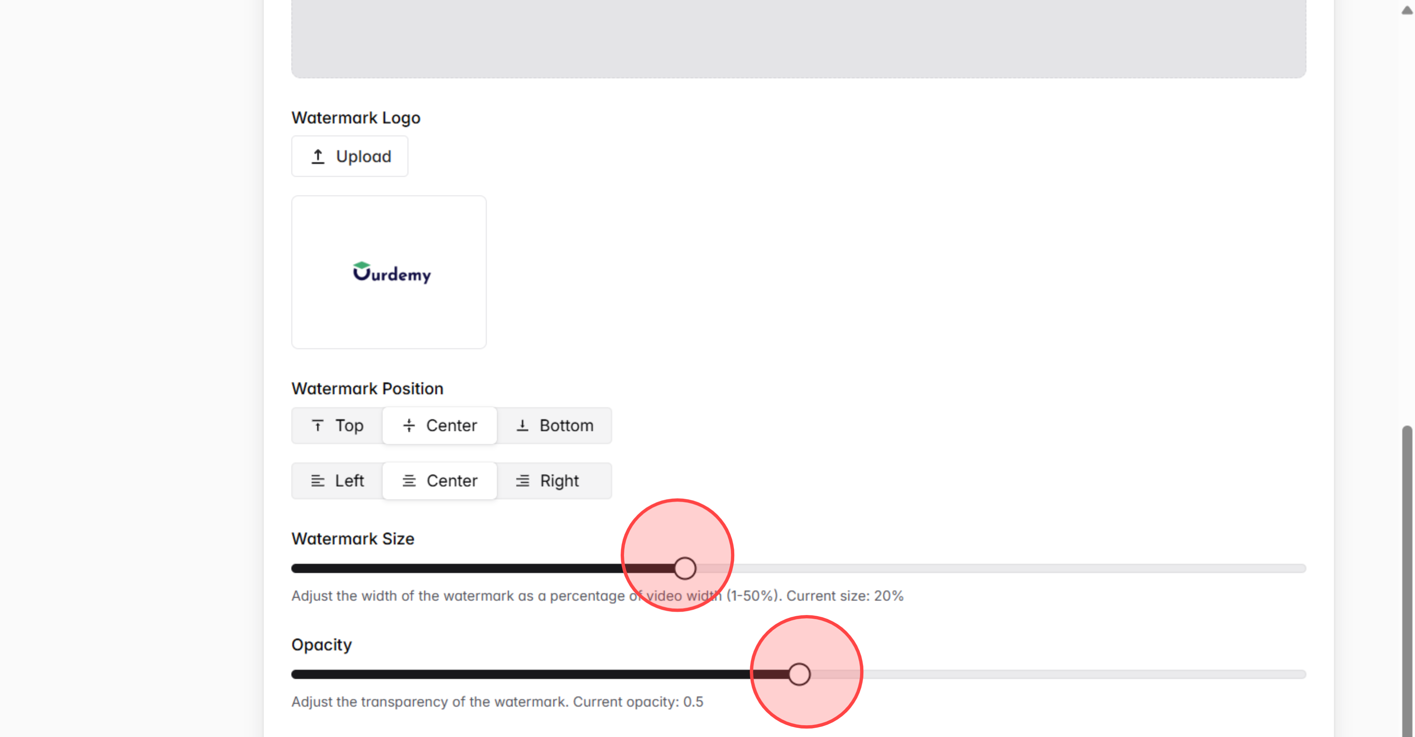The image size is (1415, 737).
Task: Click the Opacity slider handle
Action: [800, 674]
